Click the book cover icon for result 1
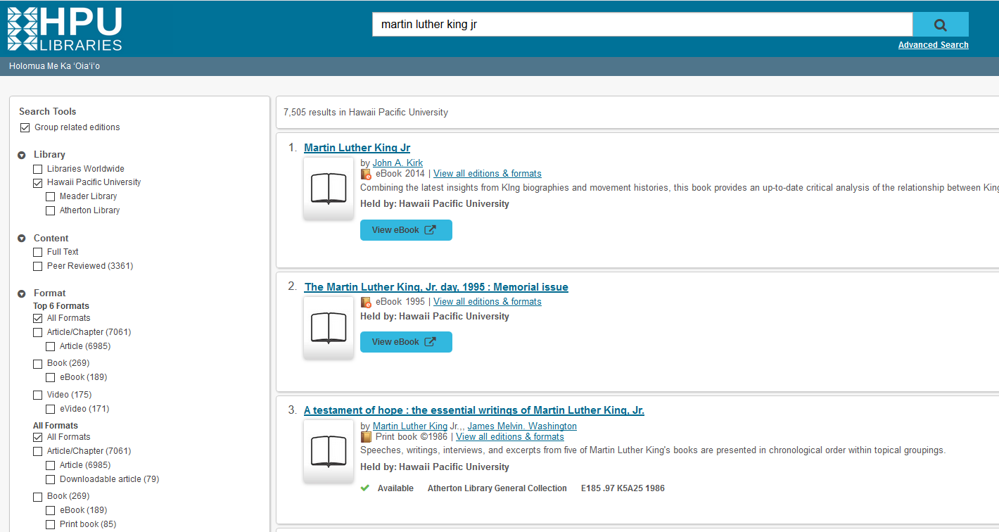 tap(329, 189)
